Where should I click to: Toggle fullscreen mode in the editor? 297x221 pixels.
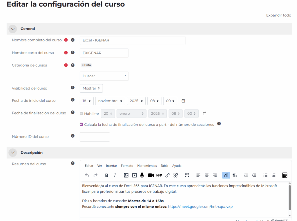187,175
